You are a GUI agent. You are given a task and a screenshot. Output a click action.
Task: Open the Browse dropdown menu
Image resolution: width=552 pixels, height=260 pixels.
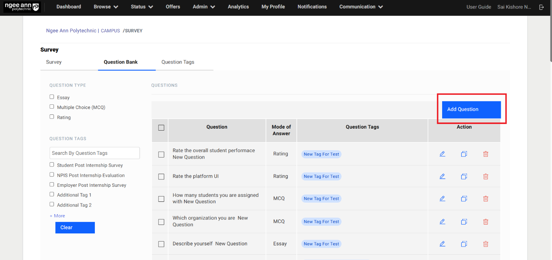[x=106, y=7]
